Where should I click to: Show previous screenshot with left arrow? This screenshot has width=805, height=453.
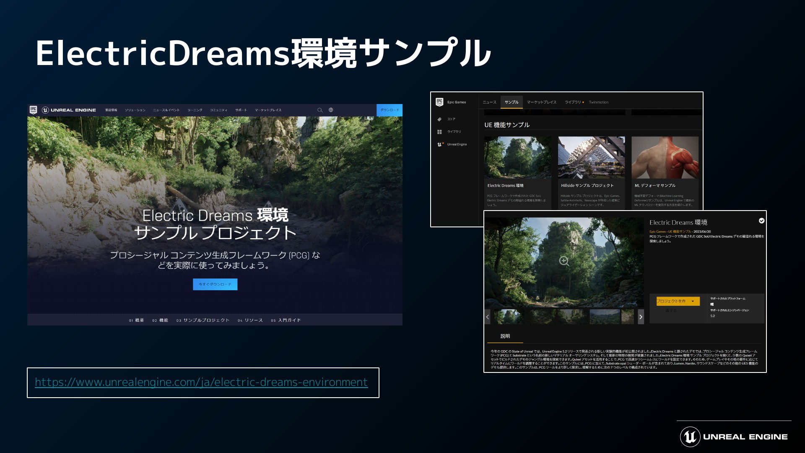click(x=487, y=317)
